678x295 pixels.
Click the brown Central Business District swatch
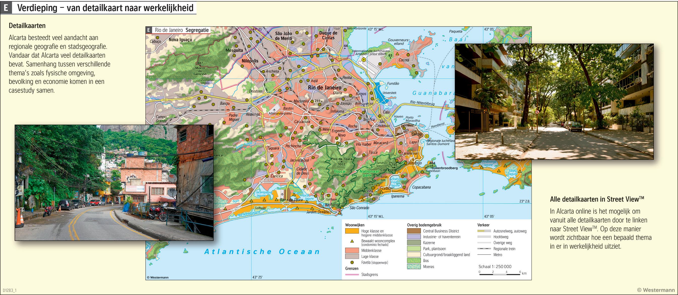click(x=414, y=231)
